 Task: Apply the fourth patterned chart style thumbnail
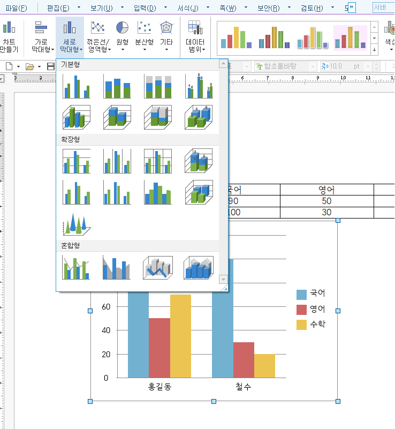351,37
